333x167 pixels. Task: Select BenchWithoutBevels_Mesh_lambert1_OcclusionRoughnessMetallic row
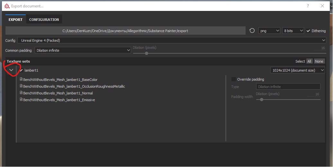(x=74, y=86)
